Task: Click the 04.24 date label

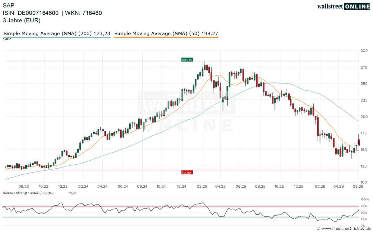Action: pyautogui.click(x=102, y=186)
